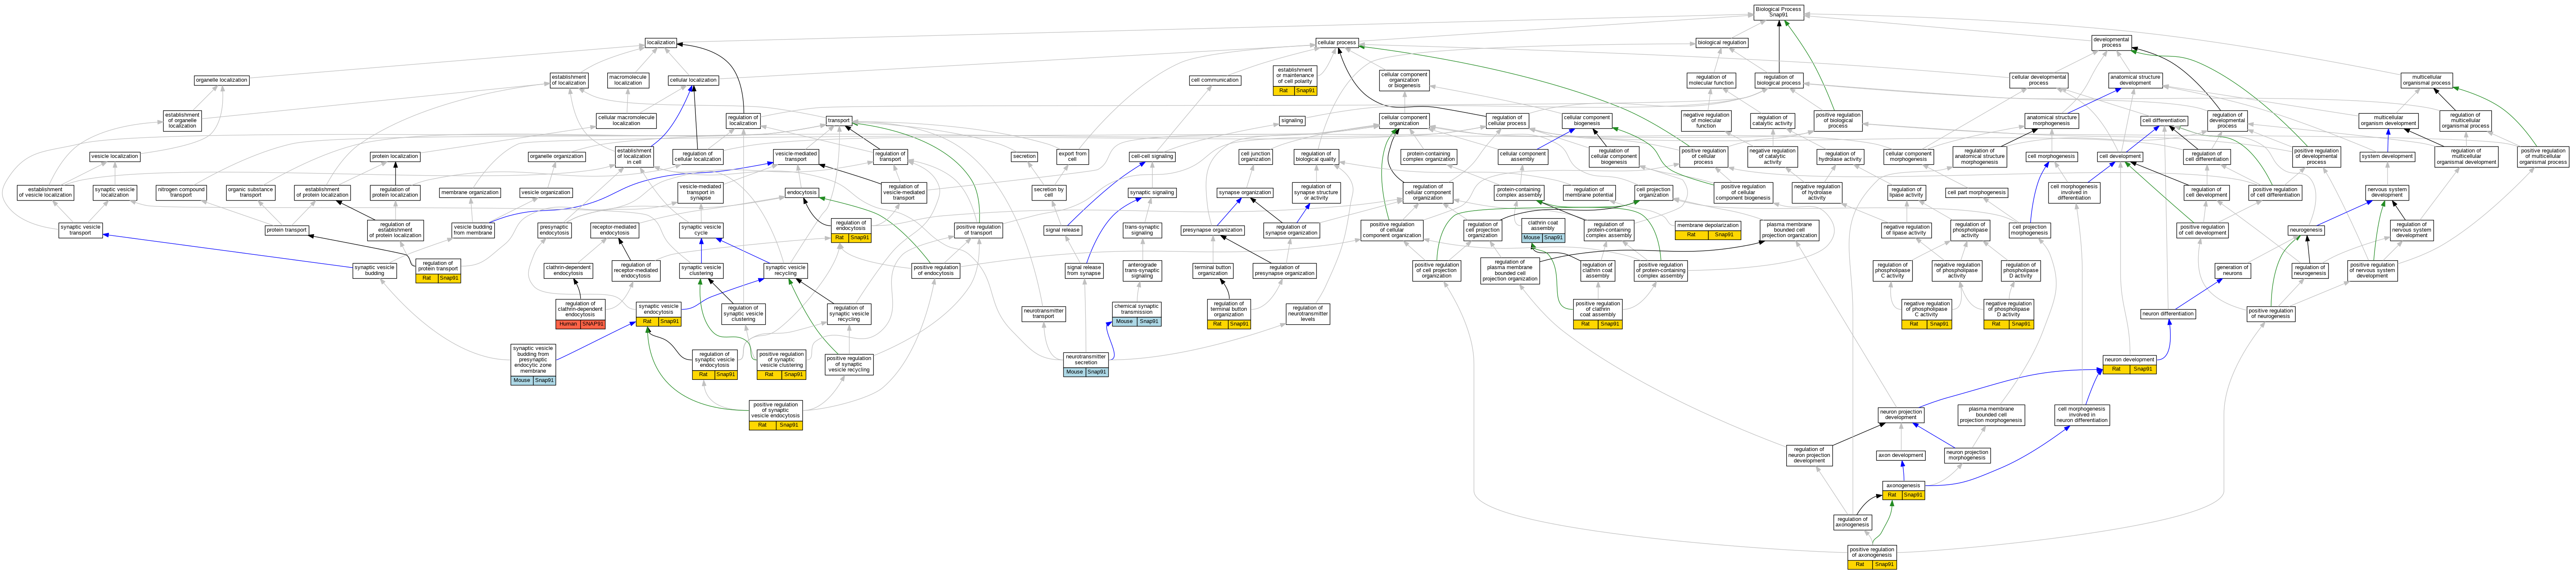
Task: Select the "cell part morphogenesis" node
Action: (1976, 192)
